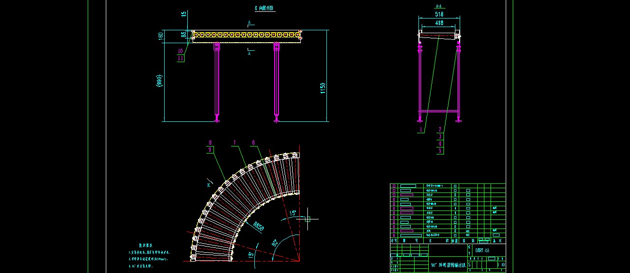
Task: Click drawing number DJRT.03 in title block
Action: tap(482, 250)
